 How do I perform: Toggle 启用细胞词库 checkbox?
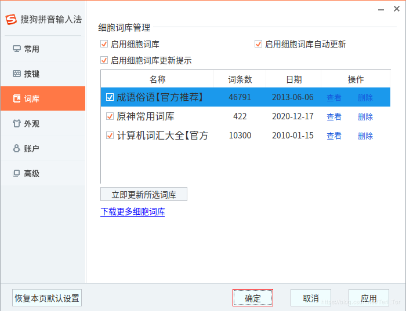pyautogui.click(x=104, y=44)
